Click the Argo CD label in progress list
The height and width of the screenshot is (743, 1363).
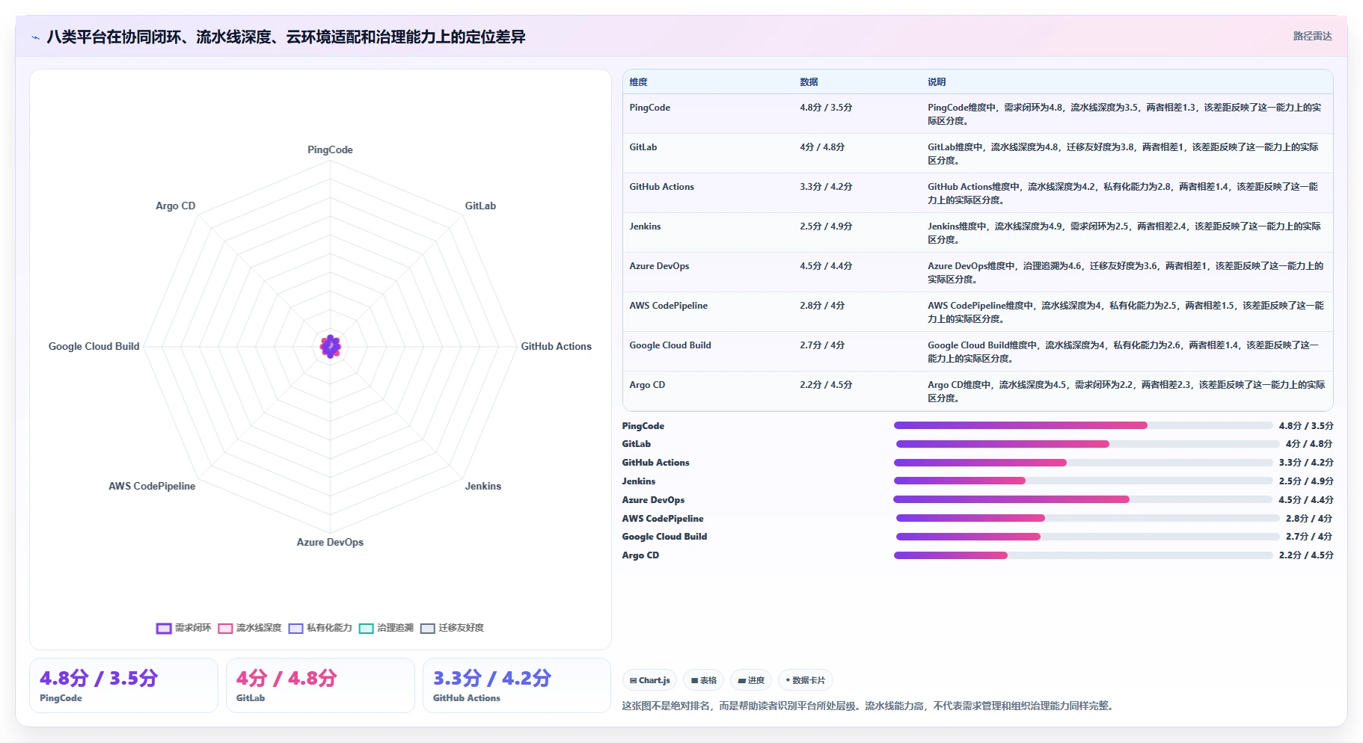coord(640,555)
